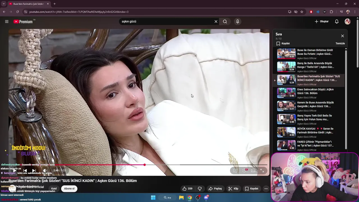Open Chrome profile avatar
Viewport: 359px width, 202px height.
point(348,12)
